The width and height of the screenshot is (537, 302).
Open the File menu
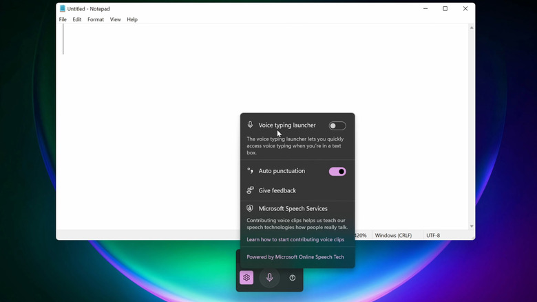pos(63,20)
